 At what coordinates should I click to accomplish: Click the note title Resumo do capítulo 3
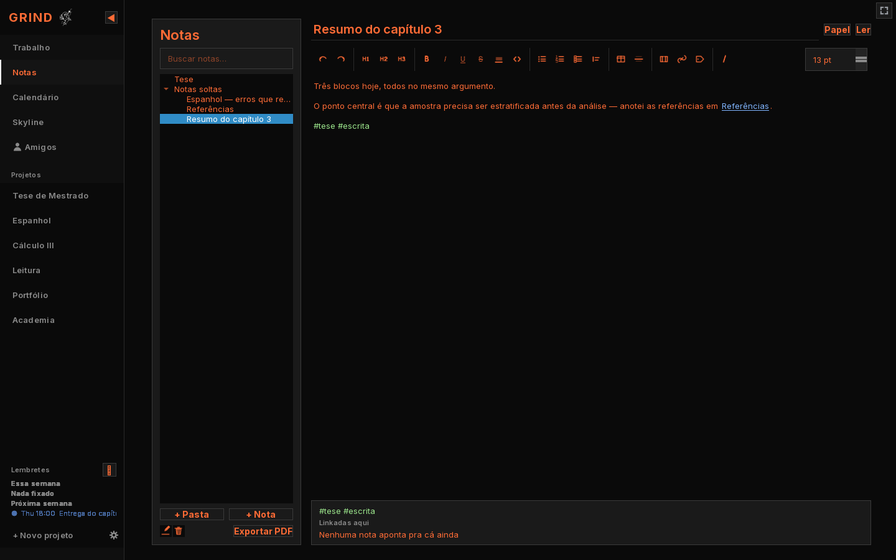[x=378, y=29]
